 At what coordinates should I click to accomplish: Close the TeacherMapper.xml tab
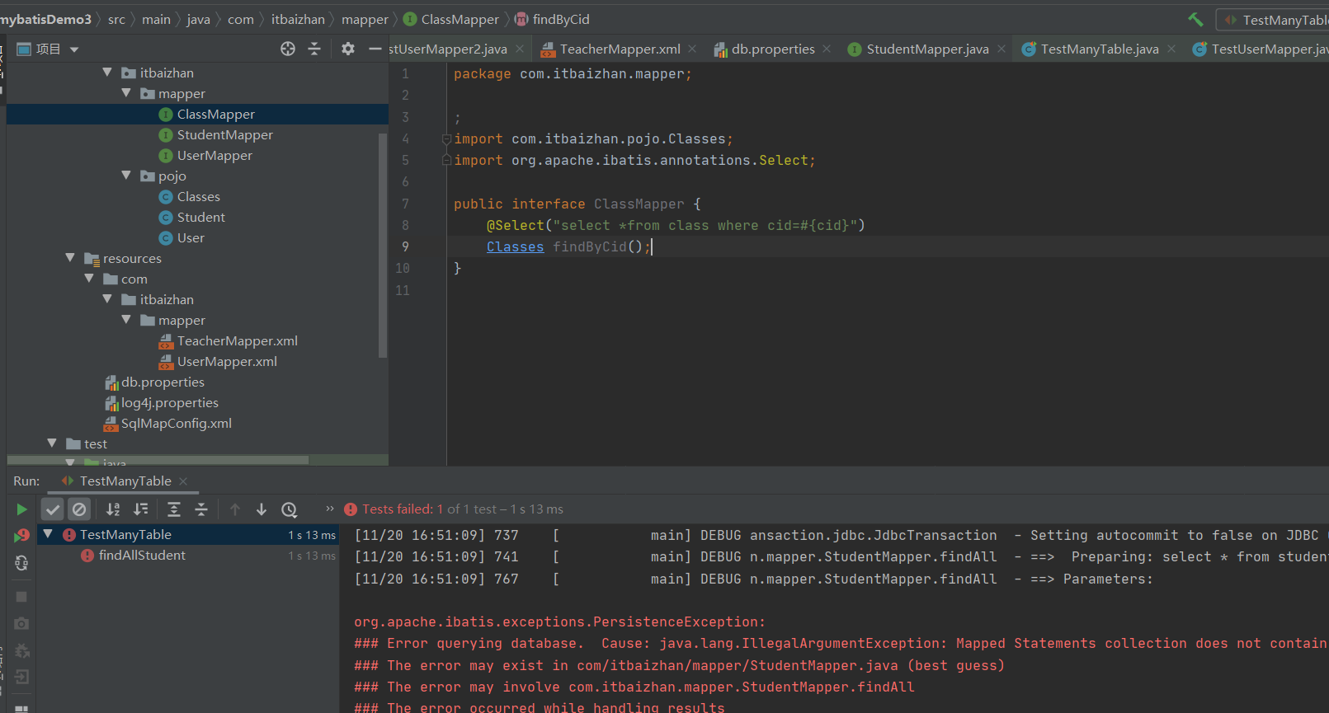tap(692, 49)
